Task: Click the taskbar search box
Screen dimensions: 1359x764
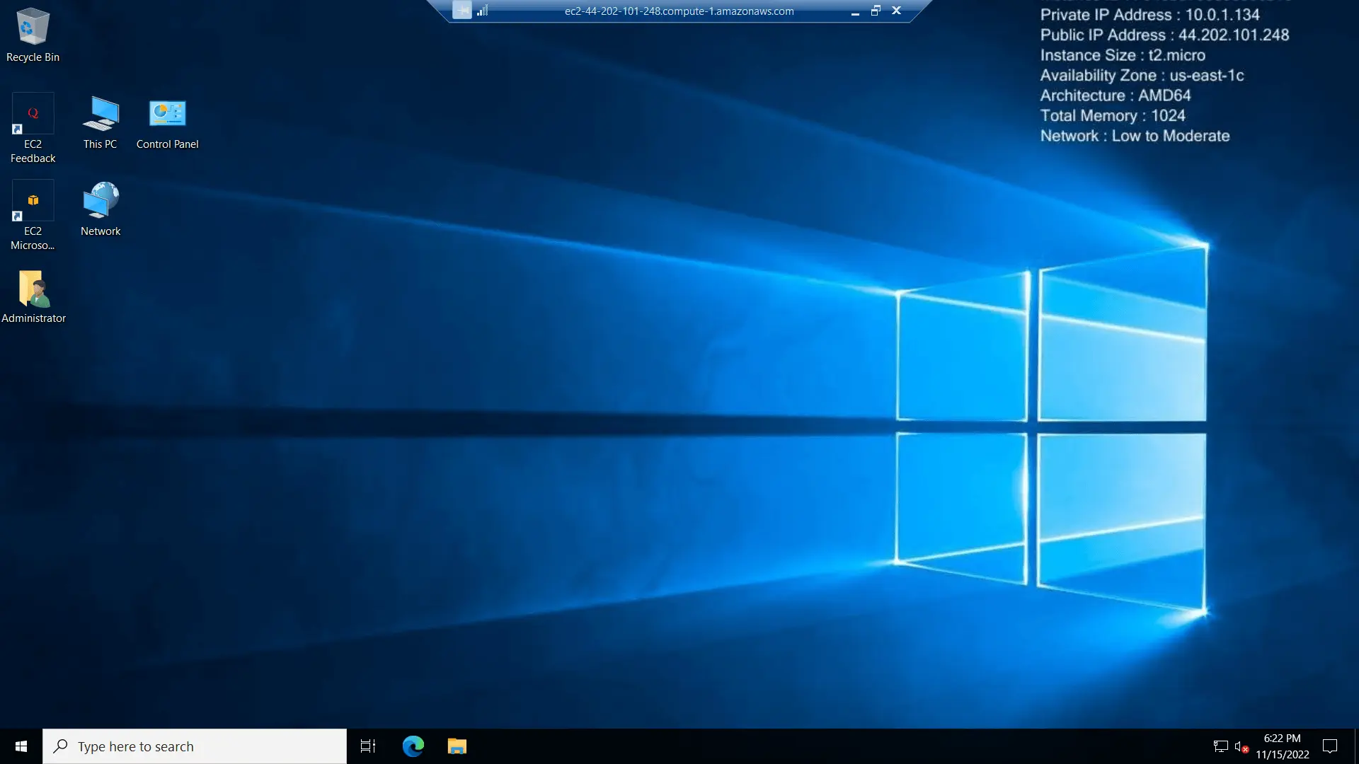Action: click(x=195, y=746)
